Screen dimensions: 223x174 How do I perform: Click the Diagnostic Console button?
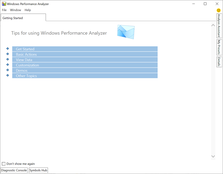[14, 170]
